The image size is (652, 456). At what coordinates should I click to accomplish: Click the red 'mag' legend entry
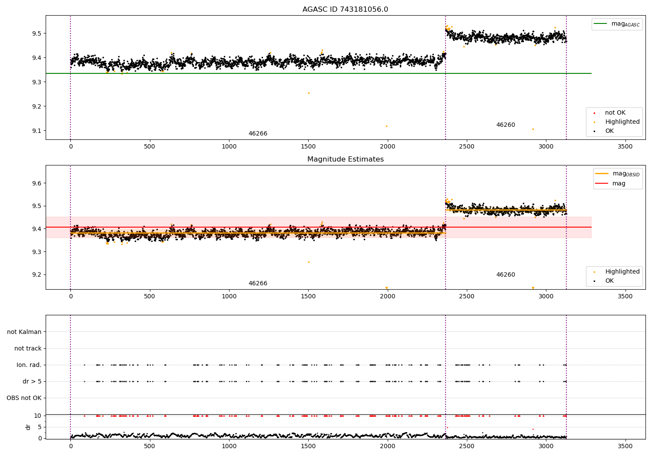[x=611, y=184]
